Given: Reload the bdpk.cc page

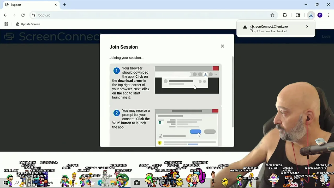Looking at the screenshot, I should point(23,15).
